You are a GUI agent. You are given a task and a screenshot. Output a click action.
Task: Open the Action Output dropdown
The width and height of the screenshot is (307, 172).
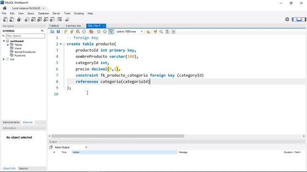(x=71, y=147)
